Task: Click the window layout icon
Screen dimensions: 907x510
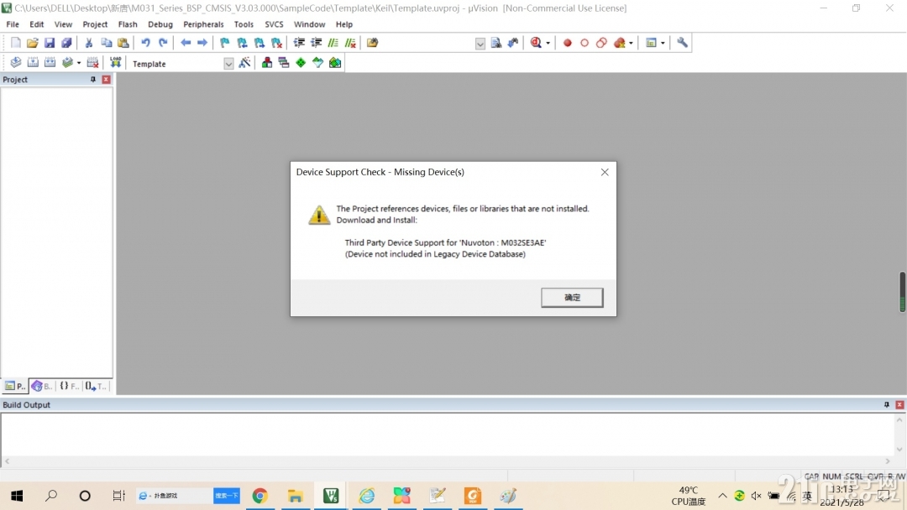Action: tap(652, 43)
